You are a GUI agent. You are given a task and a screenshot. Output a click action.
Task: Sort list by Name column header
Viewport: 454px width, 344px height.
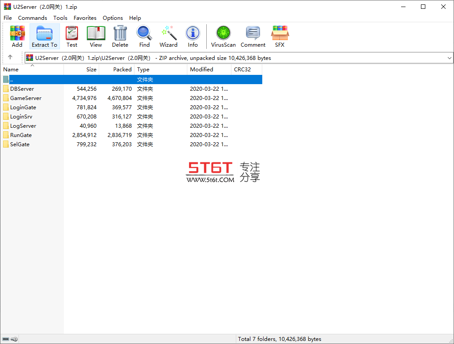32,70
